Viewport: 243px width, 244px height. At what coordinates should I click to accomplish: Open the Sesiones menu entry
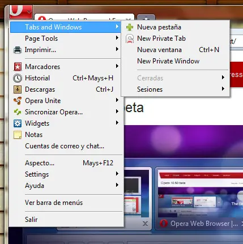click(176, 89)
